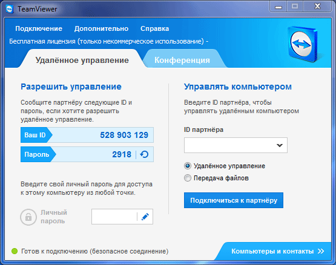Minimize the TeamViewer window
This screenshot has height=265, width=336.
click(x=278, y=7)
